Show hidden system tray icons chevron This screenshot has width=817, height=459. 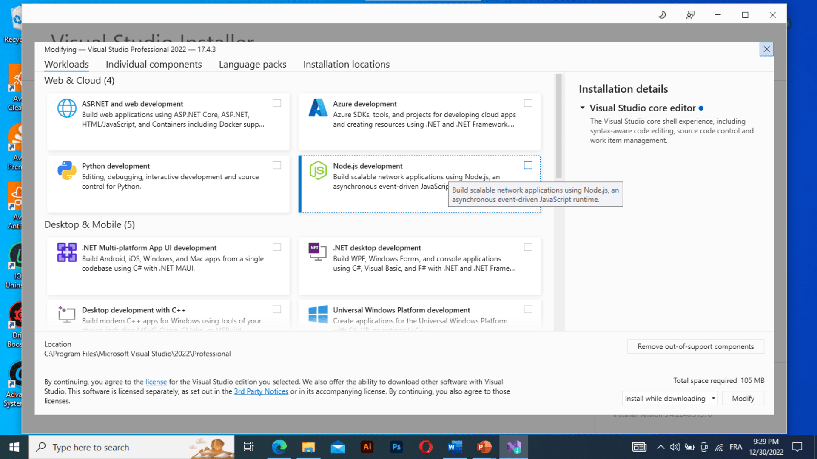click(660, 447)
